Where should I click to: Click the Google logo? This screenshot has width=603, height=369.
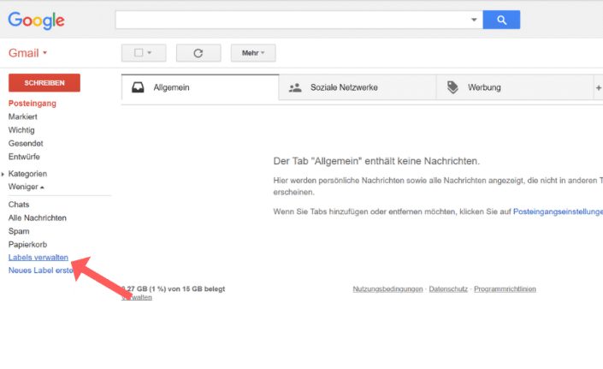36,21
